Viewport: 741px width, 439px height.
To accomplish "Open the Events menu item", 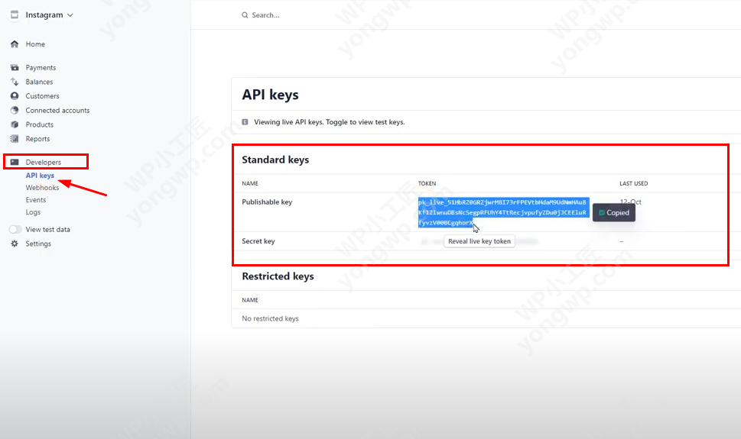I will pos(36,200).
